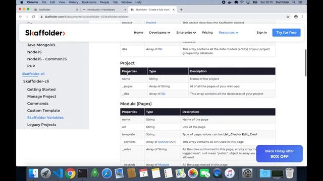Open the History menu
323x181 pixels.
tap(73, 2)
